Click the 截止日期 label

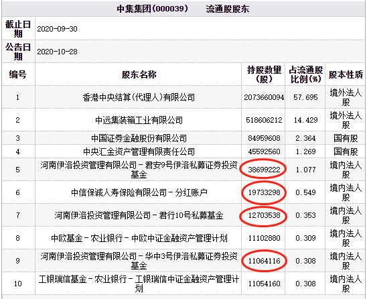point(18,29)
